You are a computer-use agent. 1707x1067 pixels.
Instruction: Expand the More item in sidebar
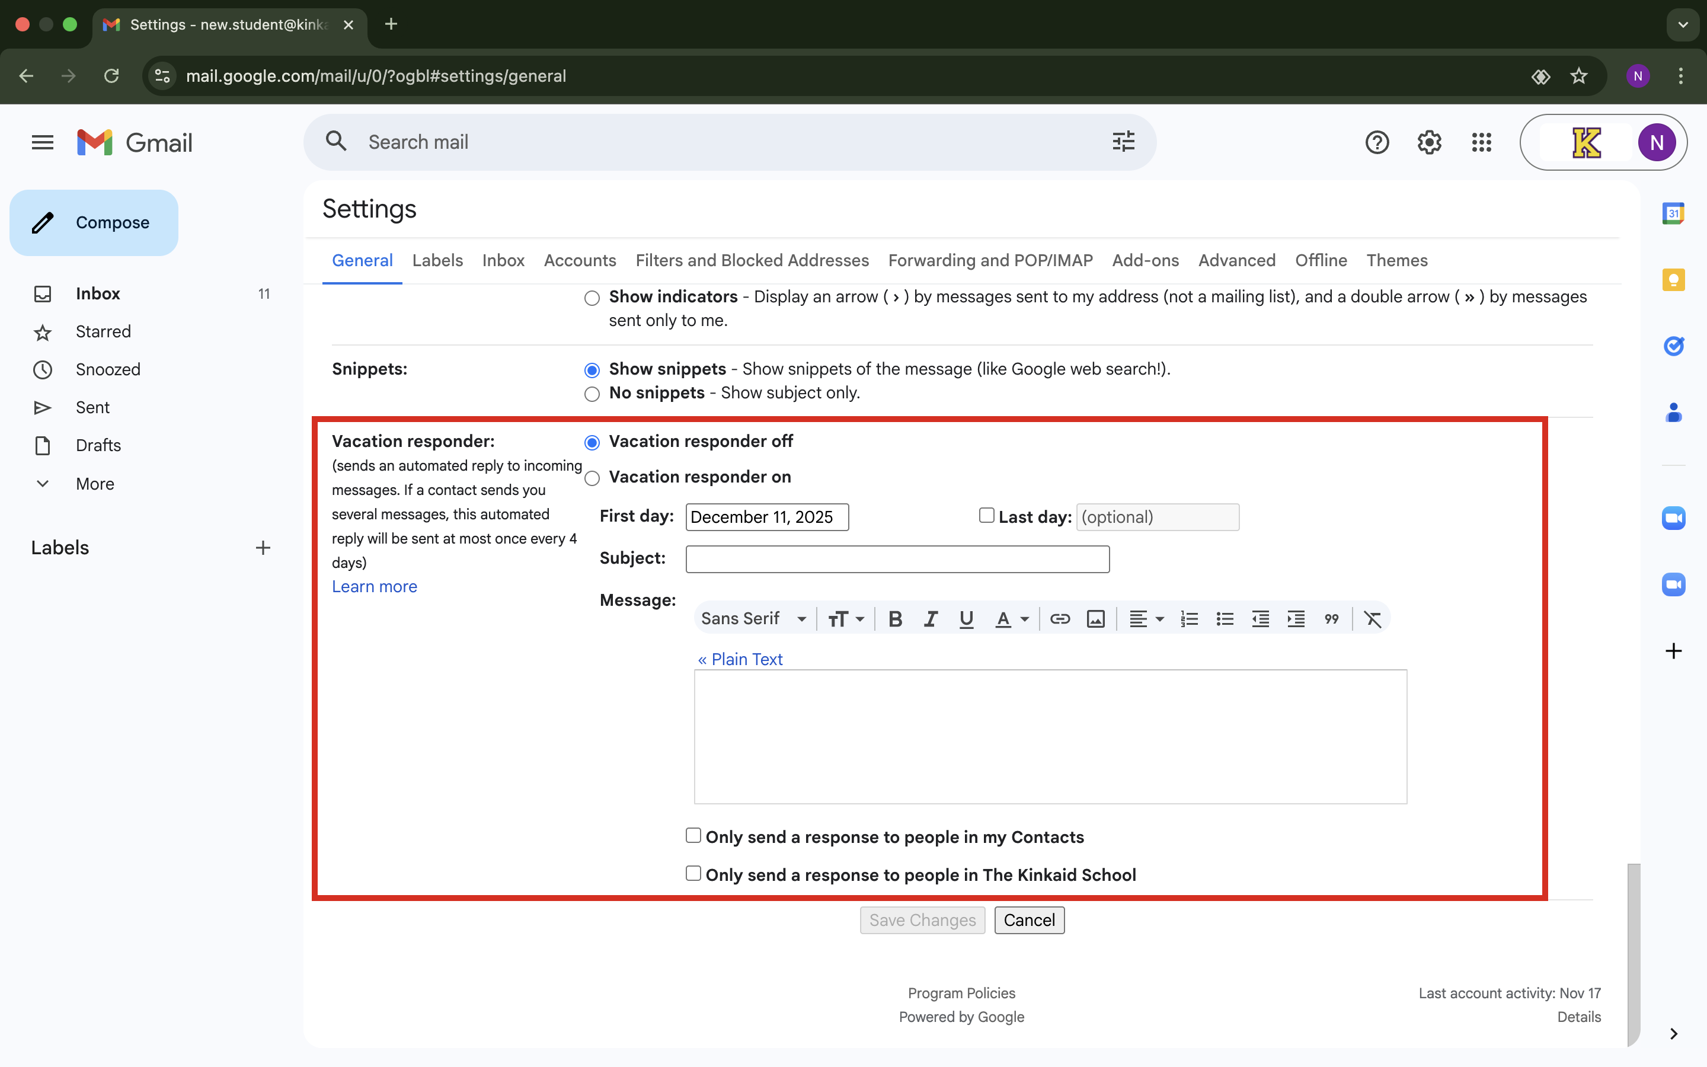tap(94, 484)
